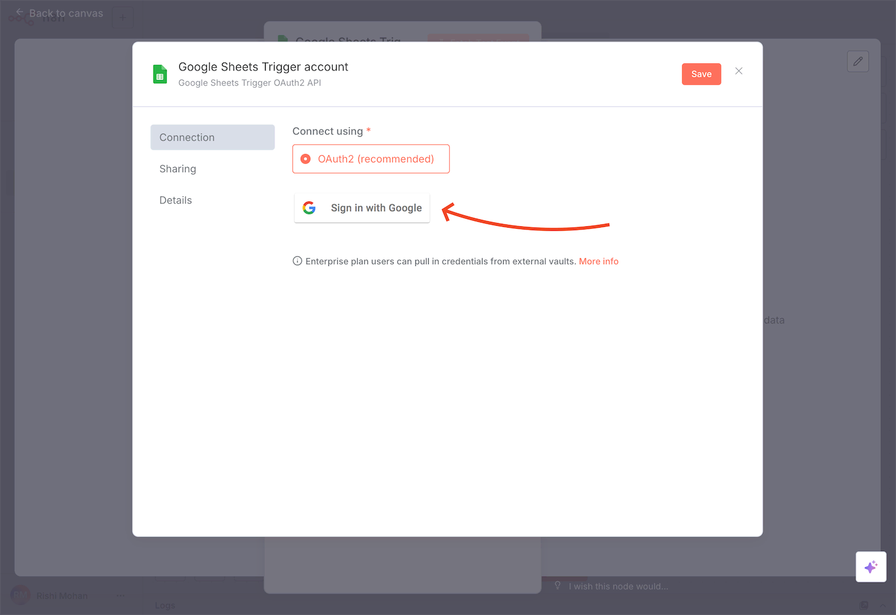Viewport: 896px width, 615px height.
Task: Click the Google Sheets green file icon
Action: click(160, 74)
